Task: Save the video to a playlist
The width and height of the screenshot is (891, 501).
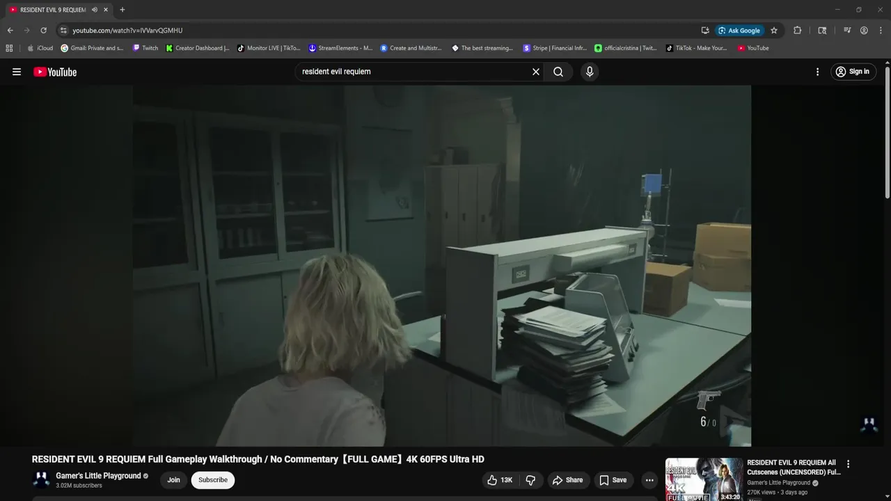Action: pos(613,480)
